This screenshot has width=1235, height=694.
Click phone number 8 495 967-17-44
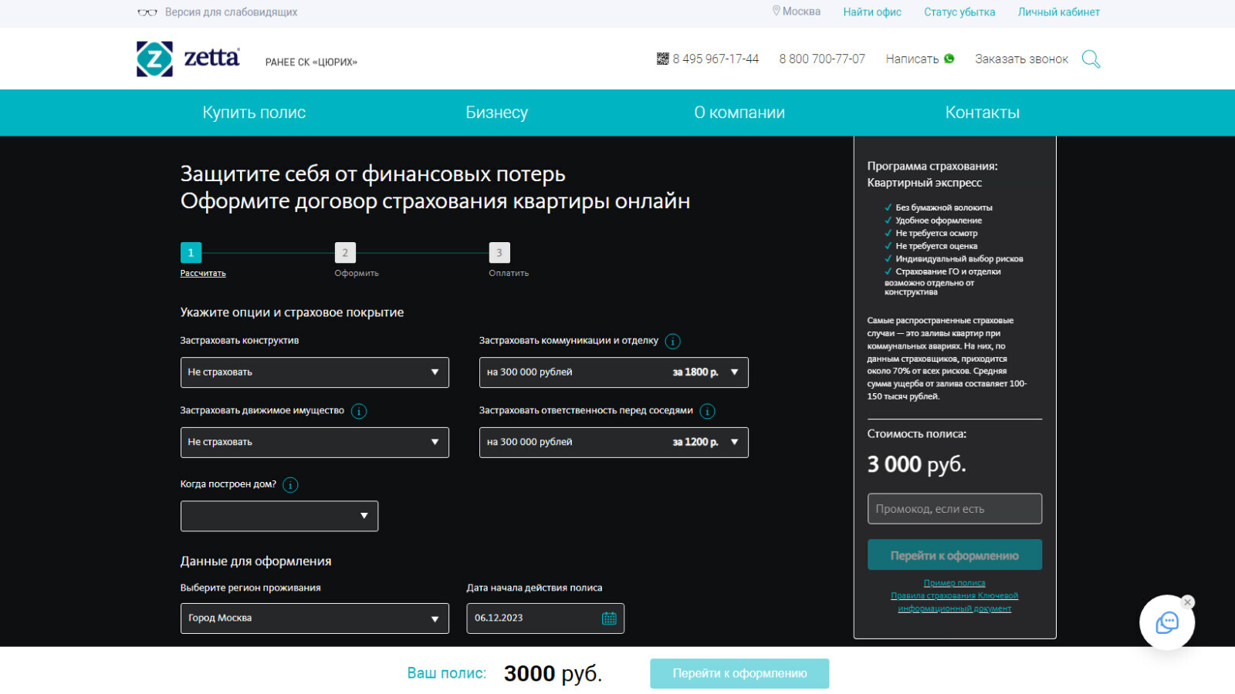coord(716,59)
